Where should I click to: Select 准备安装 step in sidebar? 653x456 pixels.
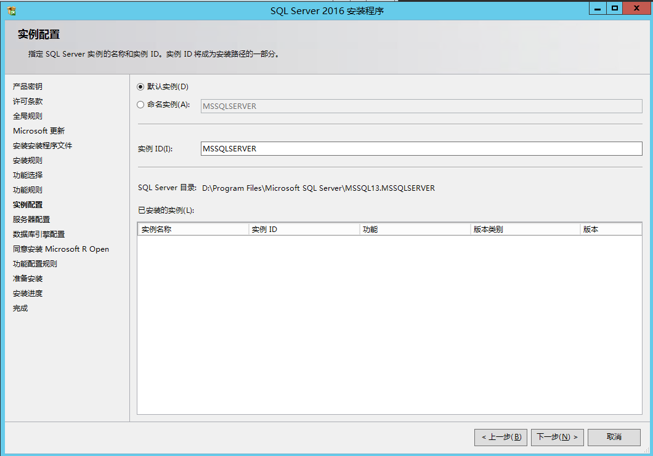coord(28,278)
